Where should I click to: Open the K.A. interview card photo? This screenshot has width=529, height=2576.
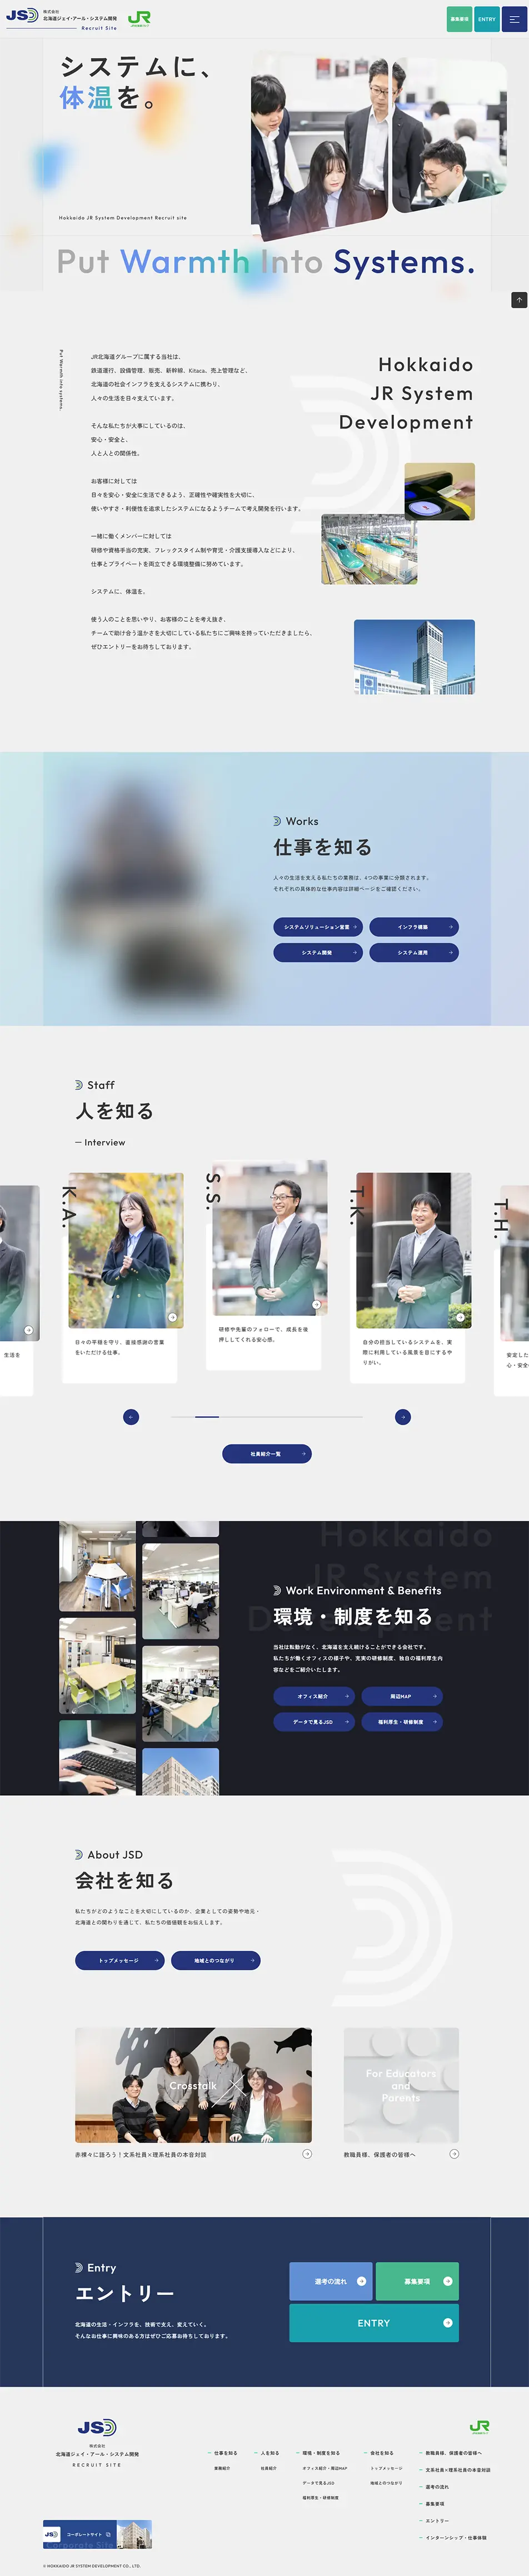pos(125,1250)
